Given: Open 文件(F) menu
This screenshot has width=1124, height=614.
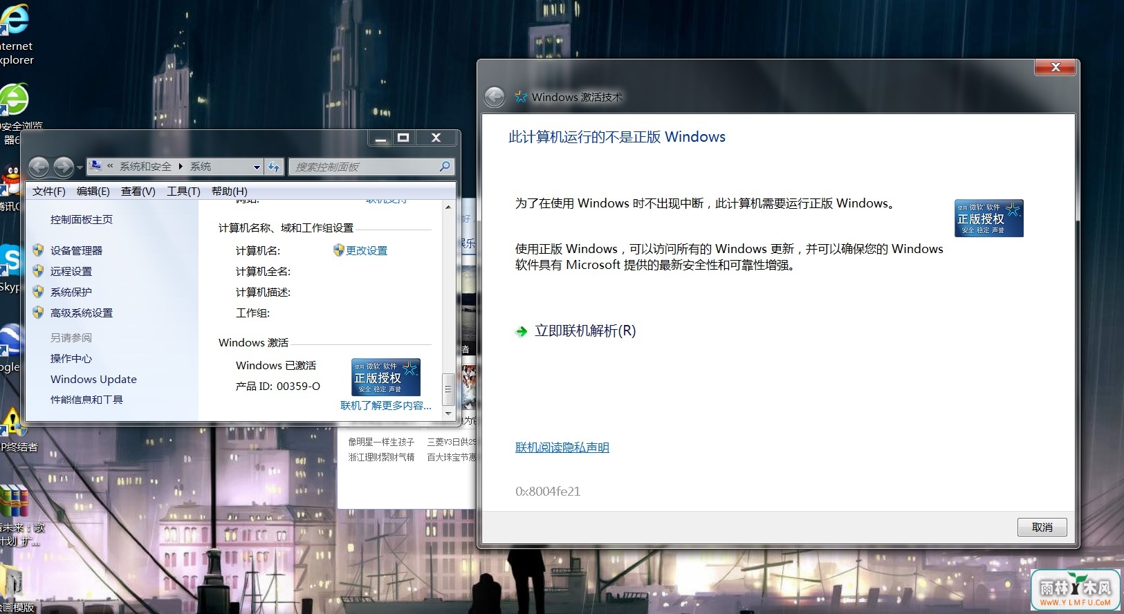Looking at the screenshot, I should pyautogui.click(x=48, y=192).
